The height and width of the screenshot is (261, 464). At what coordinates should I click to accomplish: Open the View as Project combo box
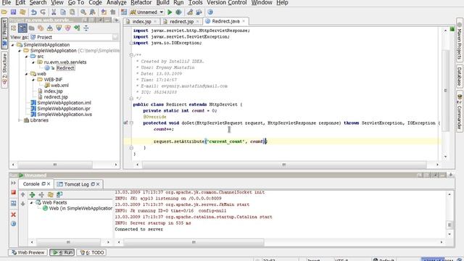click(x=74, y=37)
